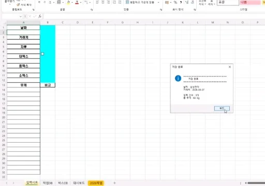Select the 비고 cell in column B
The width and height of the screenshot is (265, 186).
click(x=48, y=85)
